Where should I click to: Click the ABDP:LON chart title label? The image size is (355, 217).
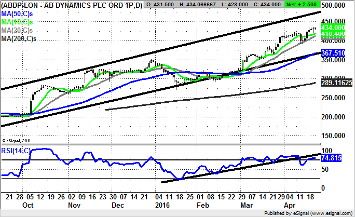72,6
